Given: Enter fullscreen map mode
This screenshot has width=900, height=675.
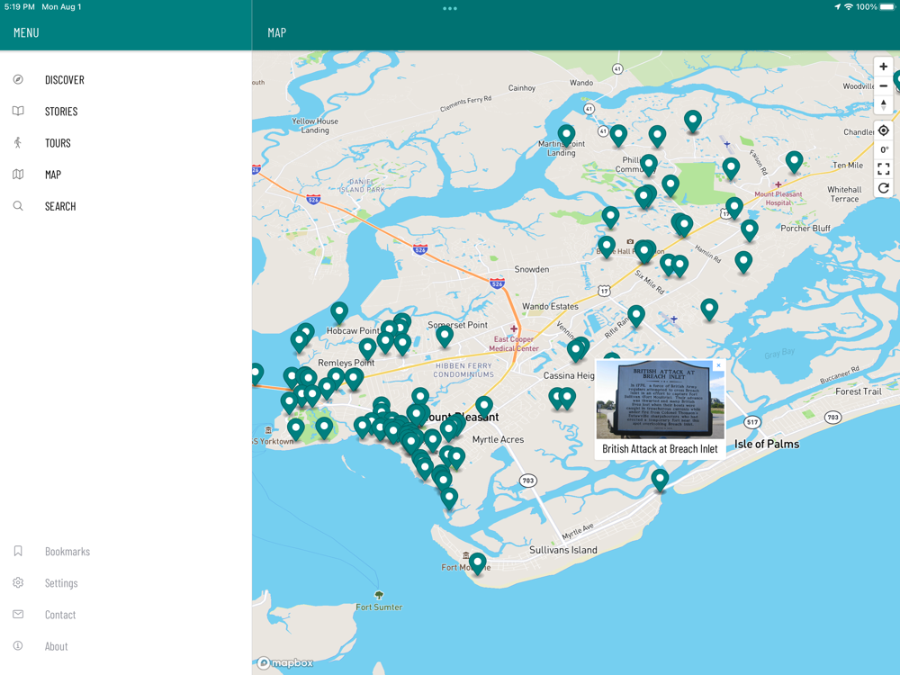Looking at the screenshot, I should point(884,169).
